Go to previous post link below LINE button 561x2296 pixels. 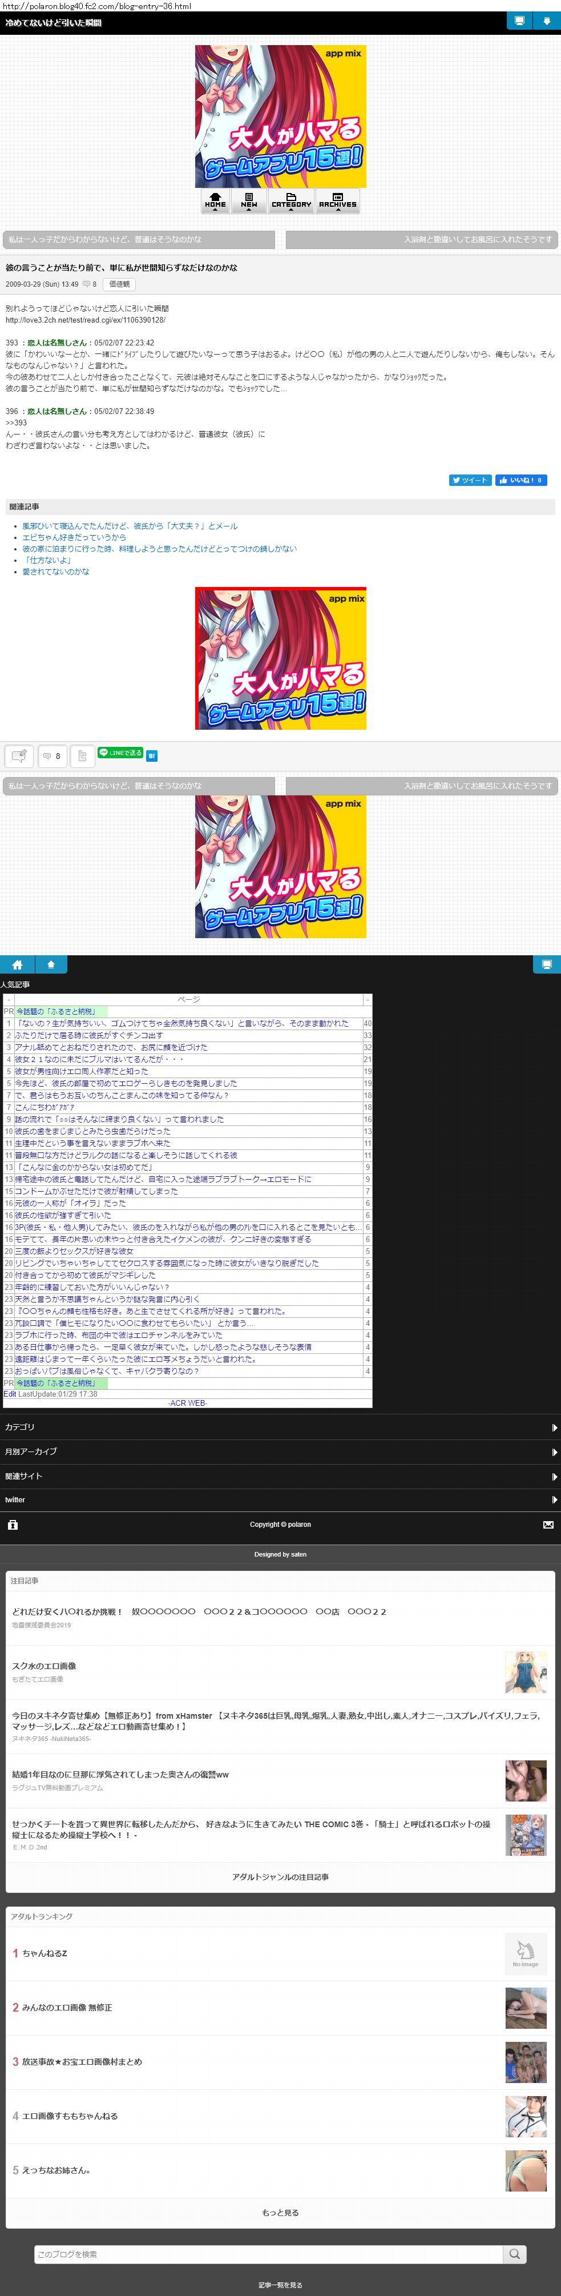click(139, 785)
